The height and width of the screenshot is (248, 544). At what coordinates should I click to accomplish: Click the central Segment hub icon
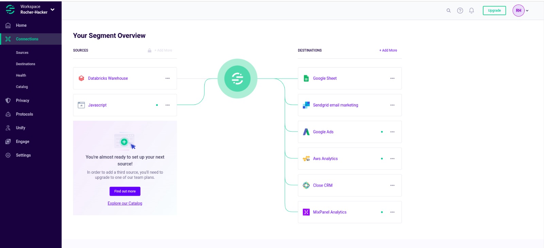click(x=237, y=79)
